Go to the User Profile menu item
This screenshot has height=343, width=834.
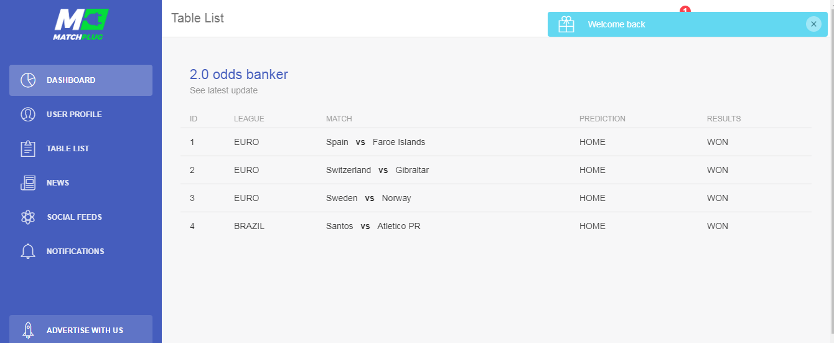pos(74,115)
